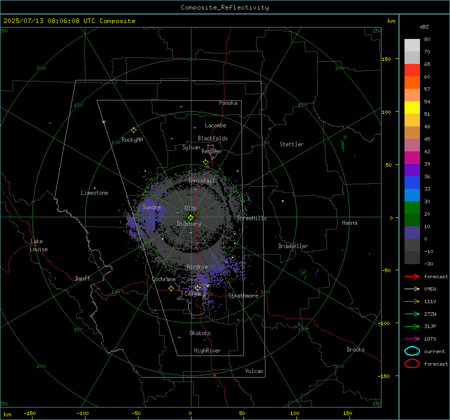Click the cyan current ellipse in the legend
The image size is (450, 420).
(412, 351)
